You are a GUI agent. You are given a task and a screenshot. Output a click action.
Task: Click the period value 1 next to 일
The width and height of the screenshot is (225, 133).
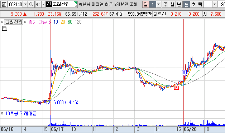(x=153, y=4)
